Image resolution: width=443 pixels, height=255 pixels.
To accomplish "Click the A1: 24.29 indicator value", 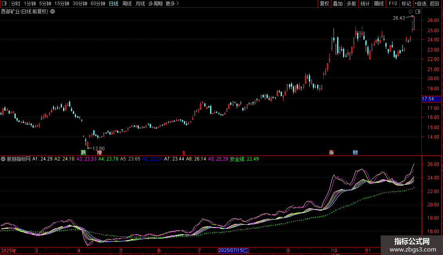I will pos(42,159).
